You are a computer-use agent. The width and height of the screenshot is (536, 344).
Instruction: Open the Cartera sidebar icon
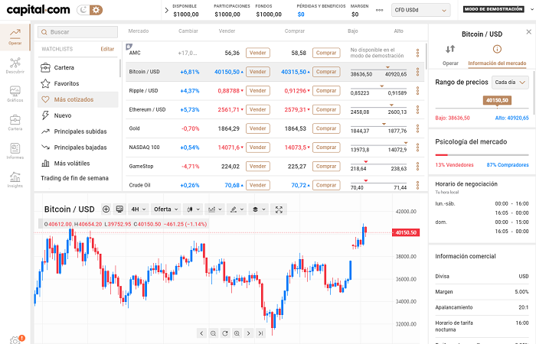tap(15, 122)
